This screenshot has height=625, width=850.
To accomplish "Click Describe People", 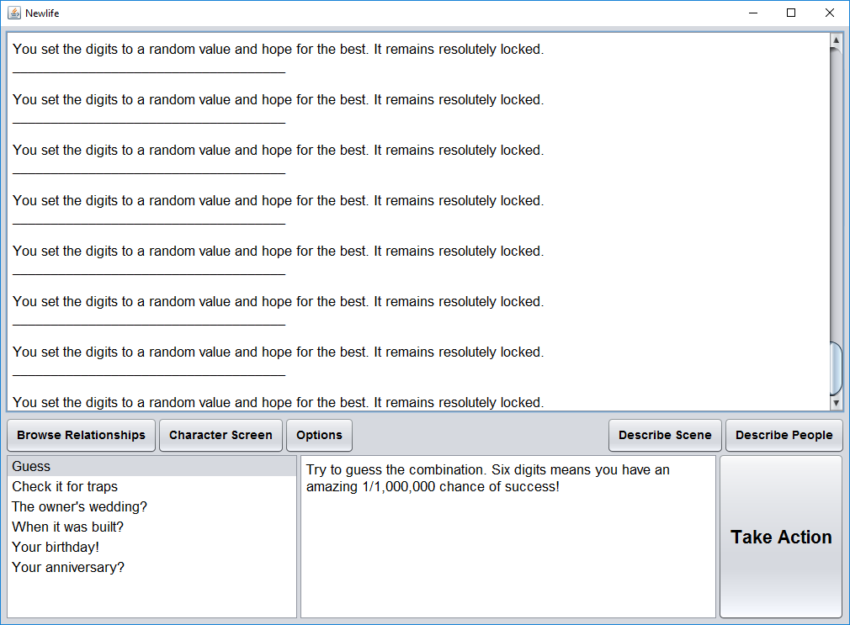I will tap(784, 435).
